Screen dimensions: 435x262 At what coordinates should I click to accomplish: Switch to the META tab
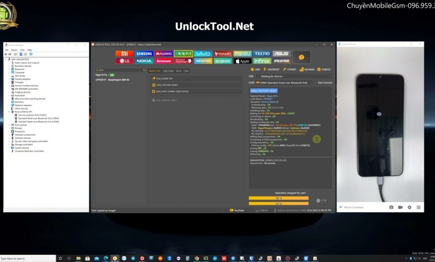point(178,71)
